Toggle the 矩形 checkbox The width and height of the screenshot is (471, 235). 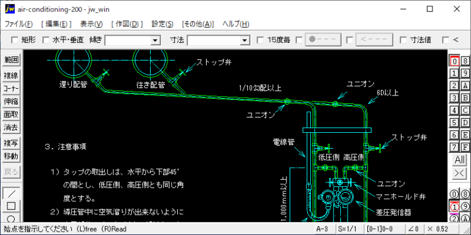[14, 40]
